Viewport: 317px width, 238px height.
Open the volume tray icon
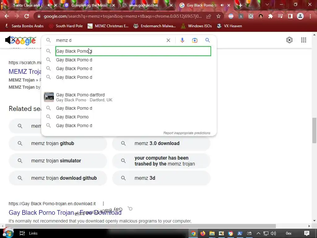273,233
